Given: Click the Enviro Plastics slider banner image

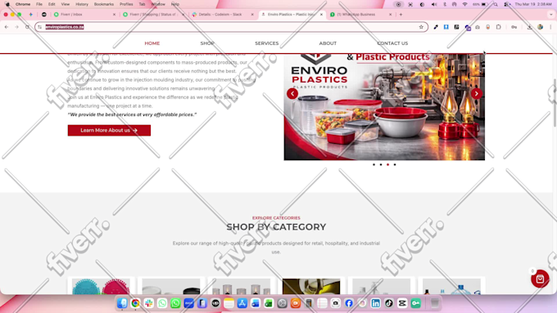Looking at the screenshot, I should coord(384,107).
